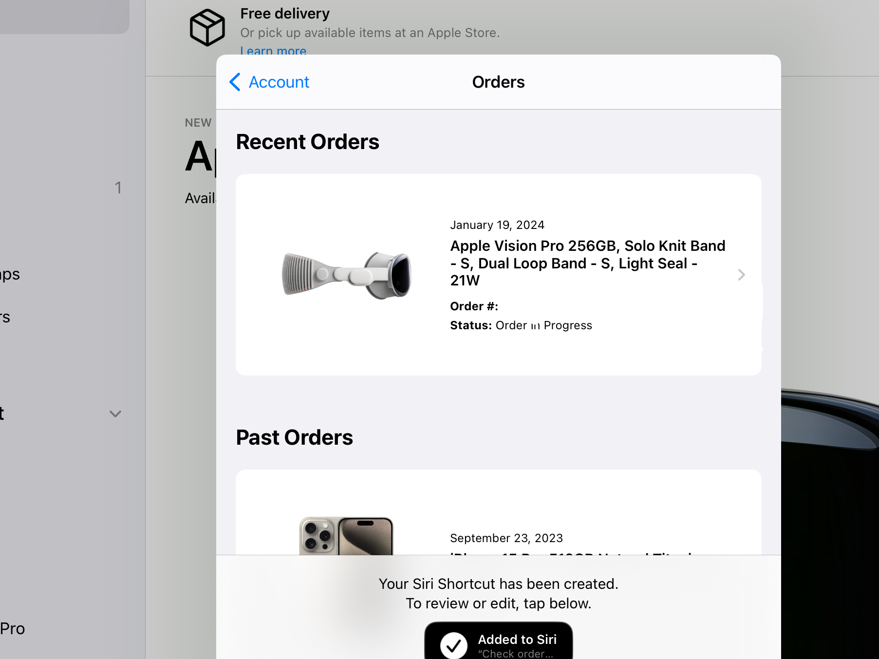Image resolution: width=879 pixels, height=659 pixels.
Task: Tap the iPhone 15 Pro thumbnail
Action: point(346,536)
